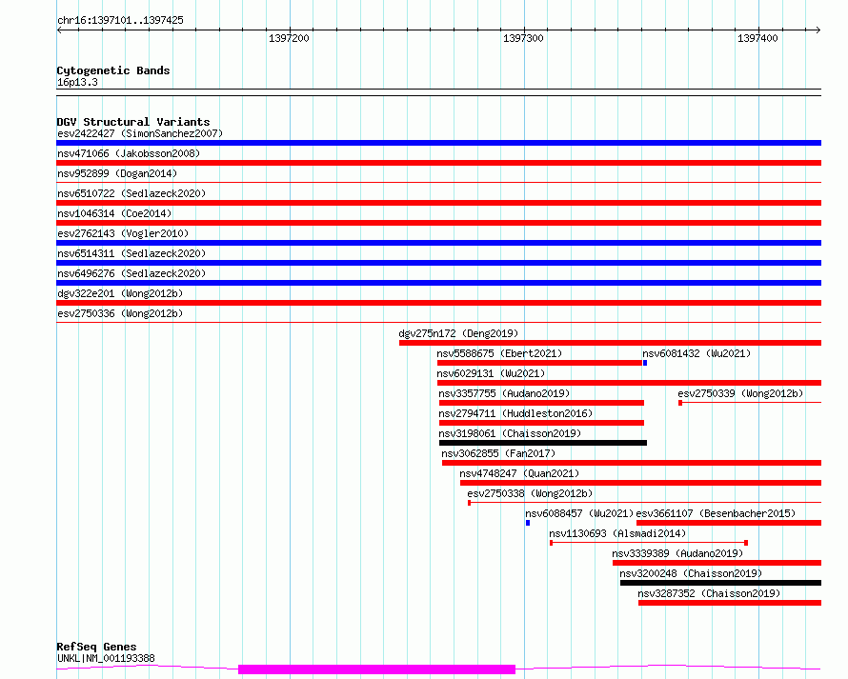Screen dimensions: 848x679
Task: Click the esv2422427 (SimonSanchez2007) variant label
Action: [140, 133]
